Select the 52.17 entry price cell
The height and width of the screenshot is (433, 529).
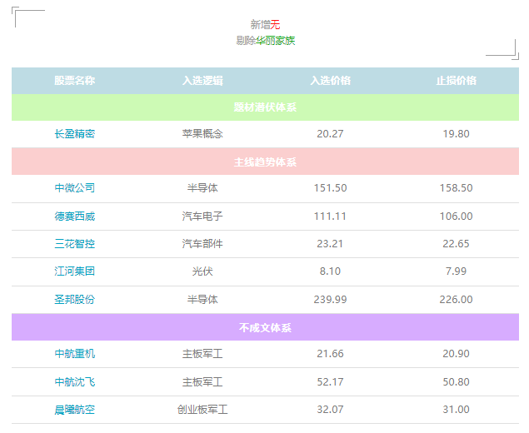tap(330, 382)
